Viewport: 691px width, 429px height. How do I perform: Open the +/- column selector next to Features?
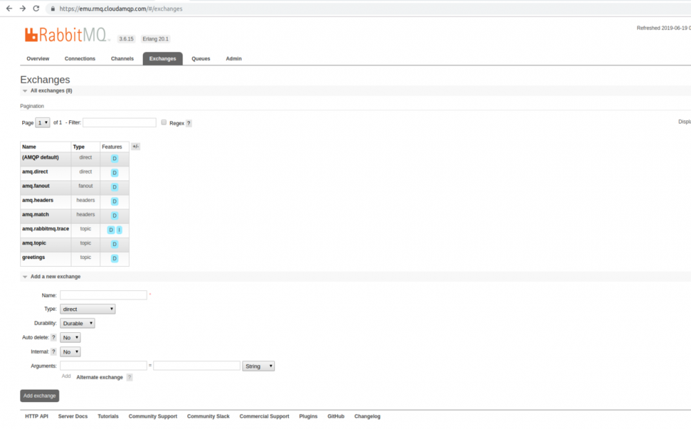click(135, 146)
